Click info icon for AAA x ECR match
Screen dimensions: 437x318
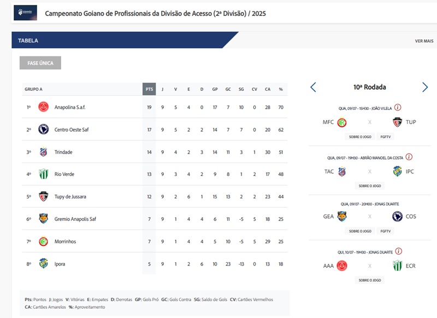pos(399,251)
